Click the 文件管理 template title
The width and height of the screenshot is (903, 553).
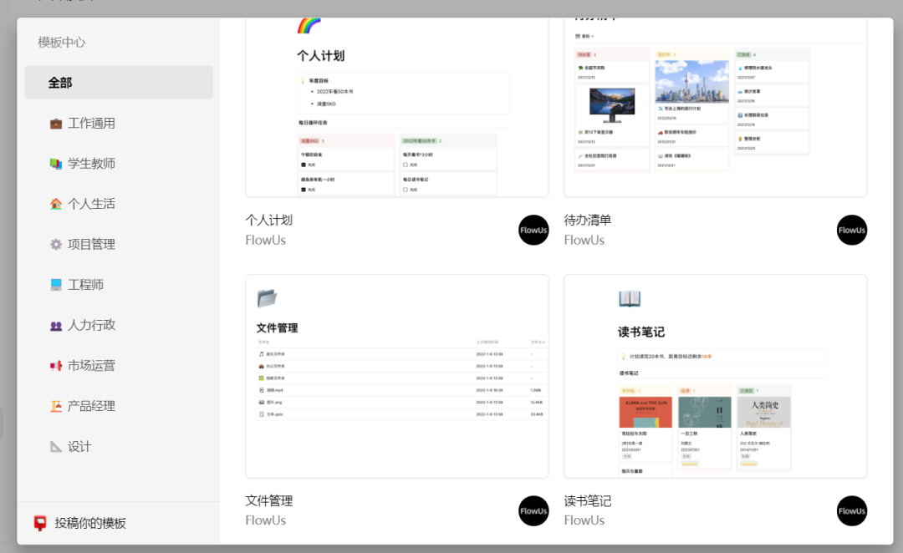269,500
